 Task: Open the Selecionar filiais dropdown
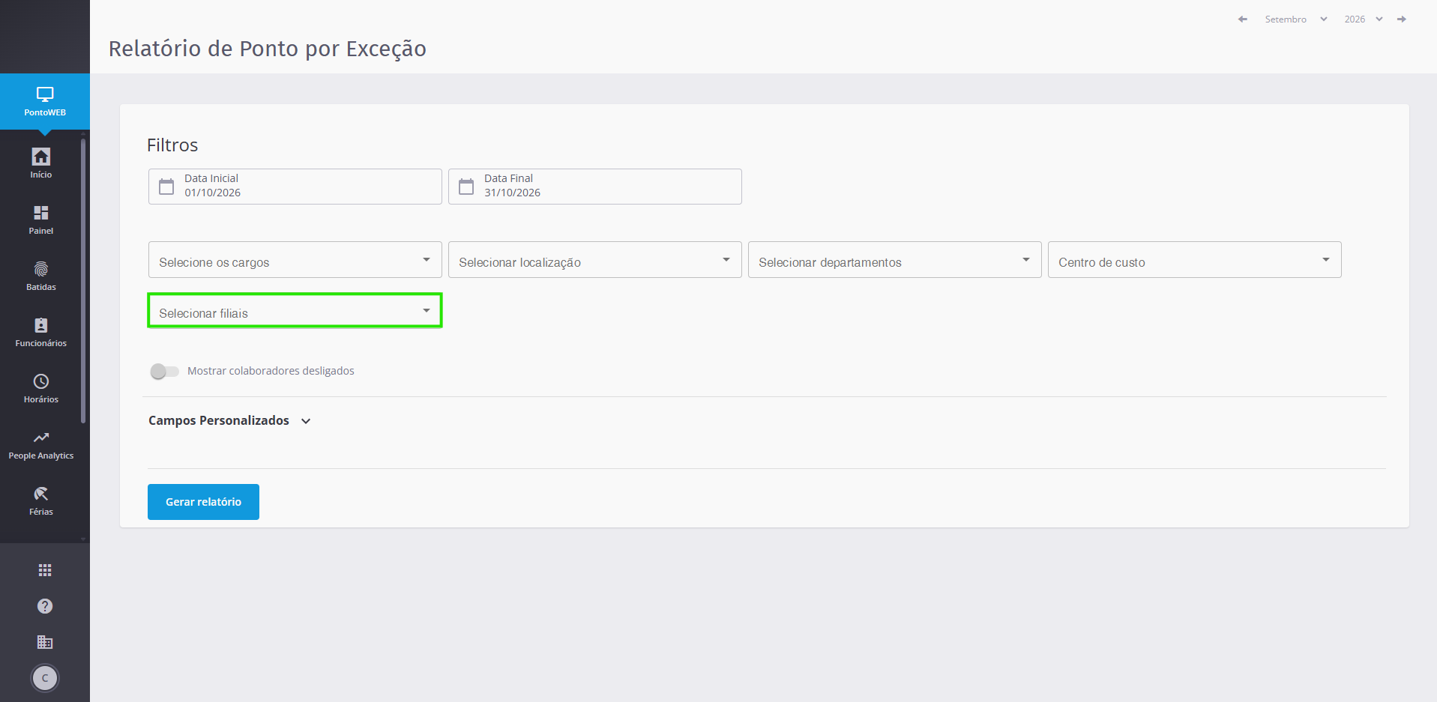click(295, 310)
